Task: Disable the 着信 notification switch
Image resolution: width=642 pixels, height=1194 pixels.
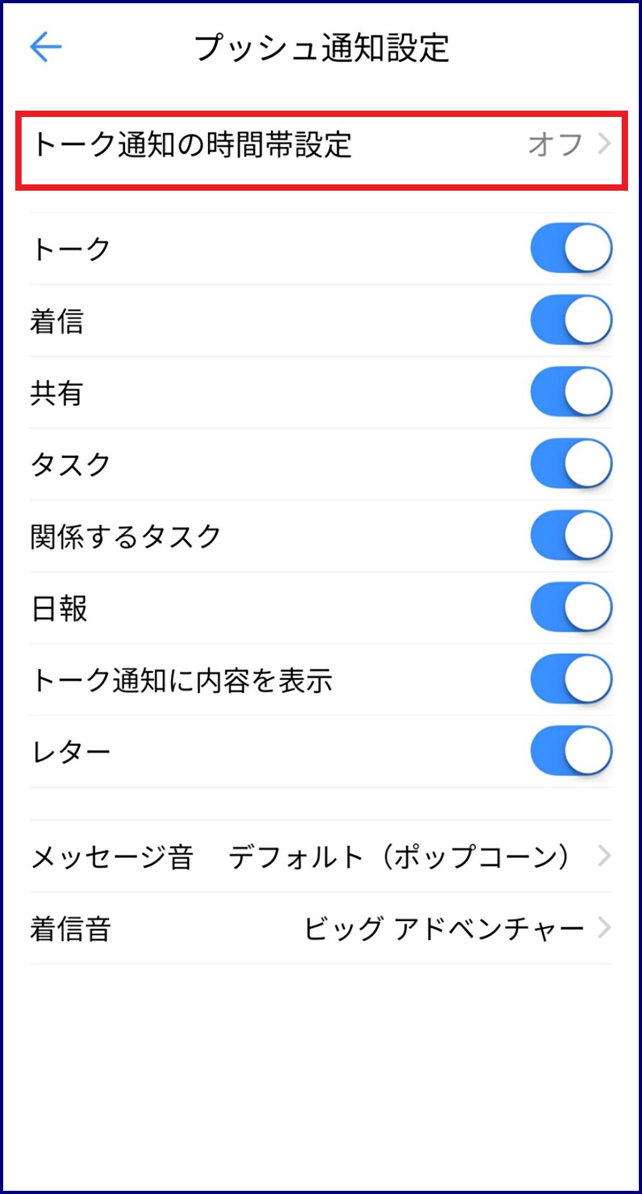Action: 571,320
